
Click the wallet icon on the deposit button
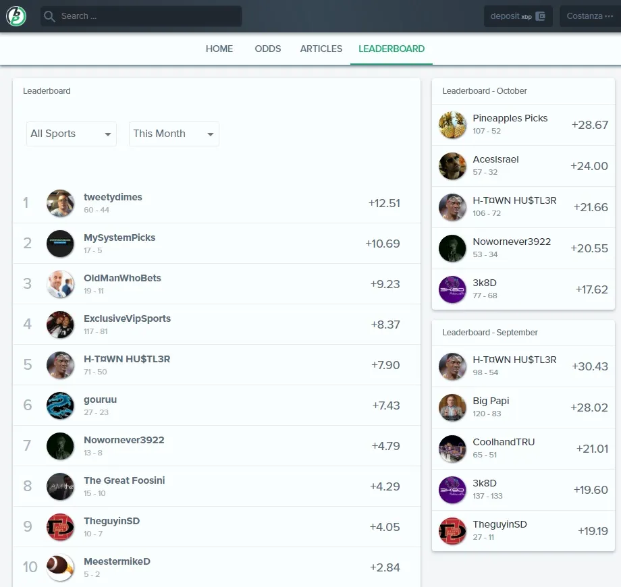coord(540,16)
